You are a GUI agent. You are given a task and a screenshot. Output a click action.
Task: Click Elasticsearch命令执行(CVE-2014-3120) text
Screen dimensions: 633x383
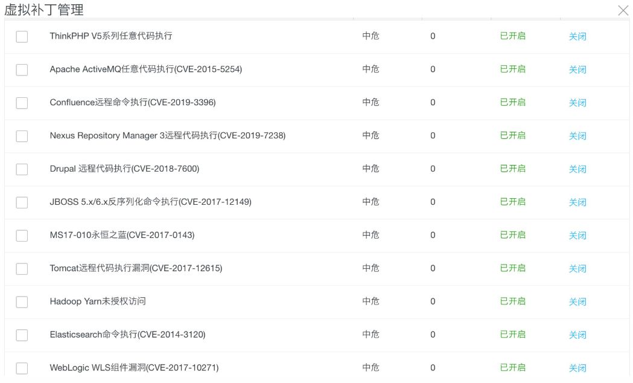click(127, 334)
